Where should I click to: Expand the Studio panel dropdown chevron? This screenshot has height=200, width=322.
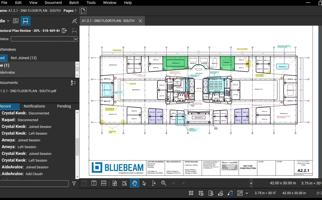pyautogui.click(x=8, y=21)
